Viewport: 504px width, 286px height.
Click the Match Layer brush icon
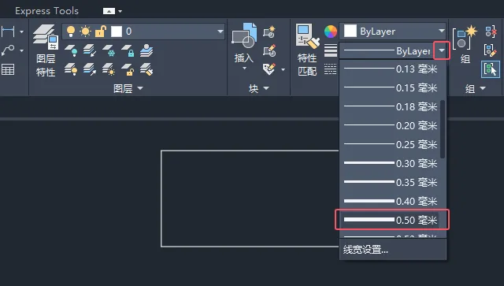[x=146, y=69]
